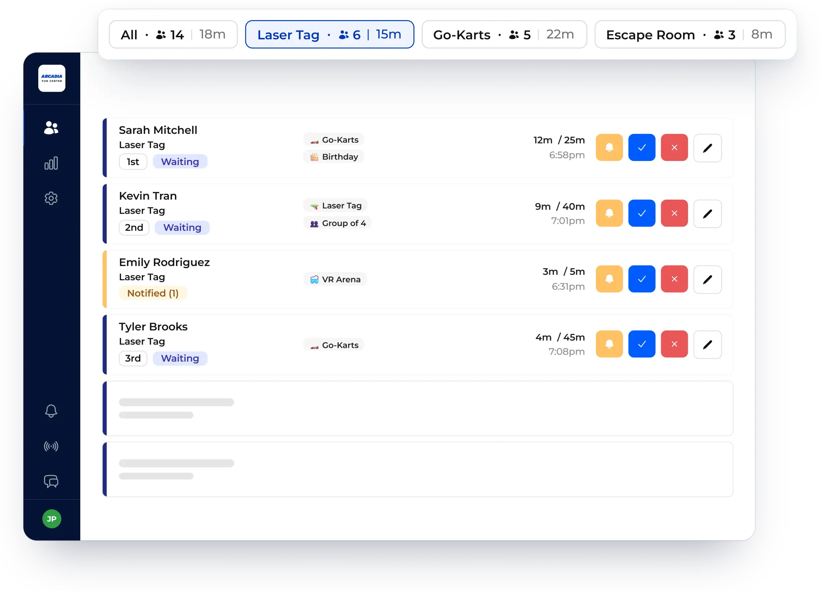Click Kevin Tran's name

click(148, 196)
